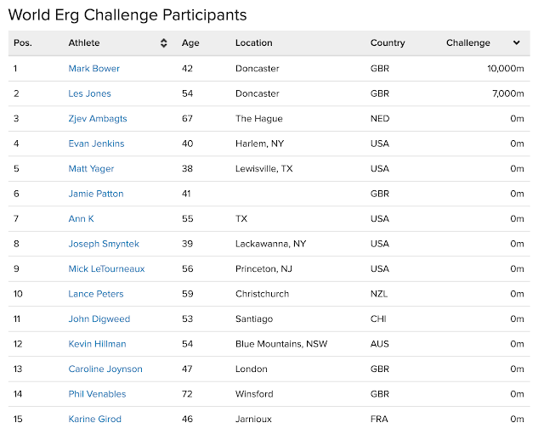Open Jamie Patton's profile
Screen dimensions: 544x434
pyautogui.click(x=95, y=194)
